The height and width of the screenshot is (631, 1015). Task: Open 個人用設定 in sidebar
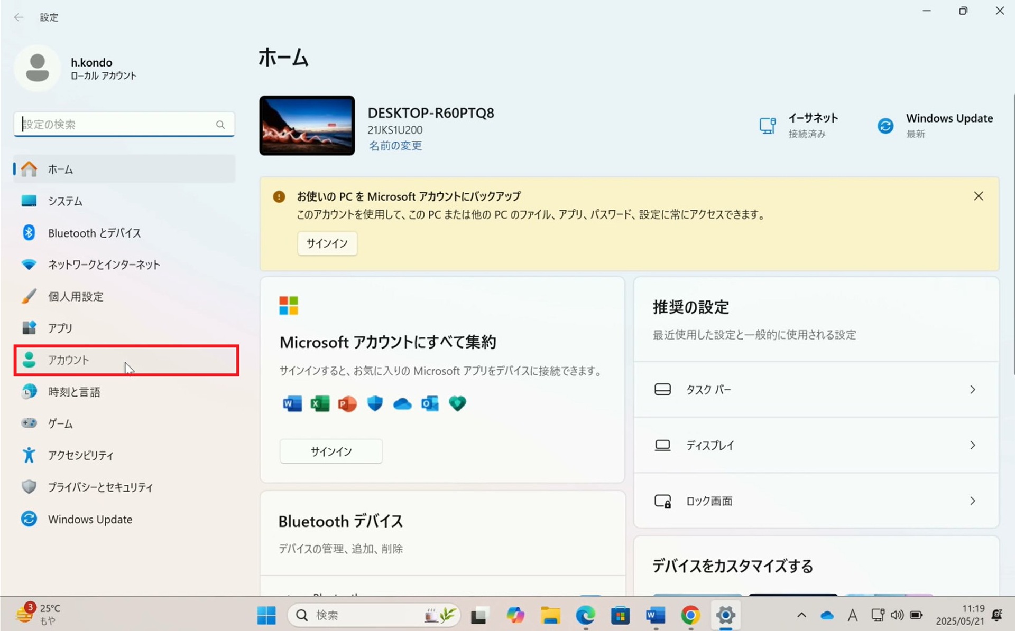click(x=124, y=296)
